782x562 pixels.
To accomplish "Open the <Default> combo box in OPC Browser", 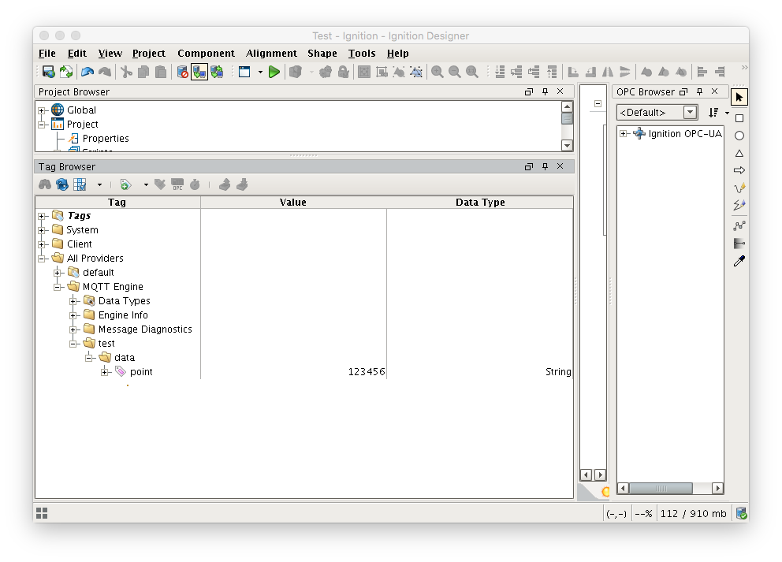I will (x=657, y=112).
